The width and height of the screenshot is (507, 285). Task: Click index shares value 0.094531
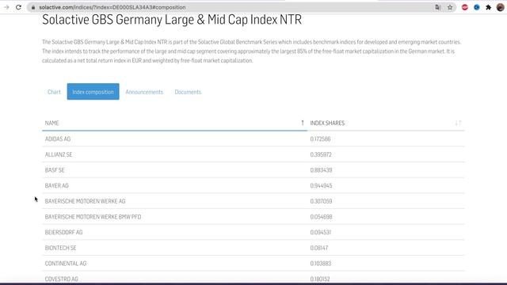(320, 232)
